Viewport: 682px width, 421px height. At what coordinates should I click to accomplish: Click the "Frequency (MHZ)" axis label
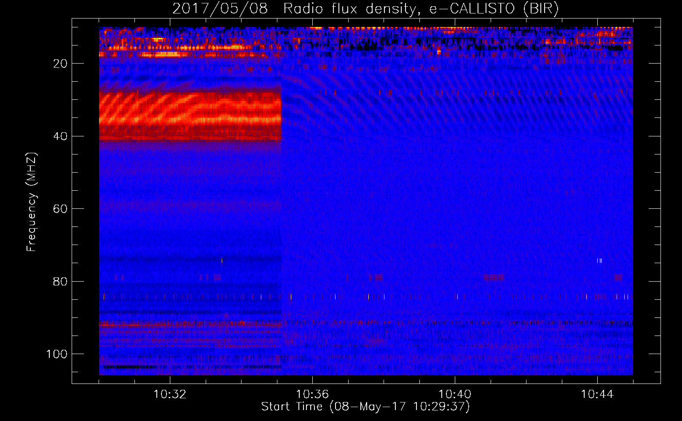(32, 202)
